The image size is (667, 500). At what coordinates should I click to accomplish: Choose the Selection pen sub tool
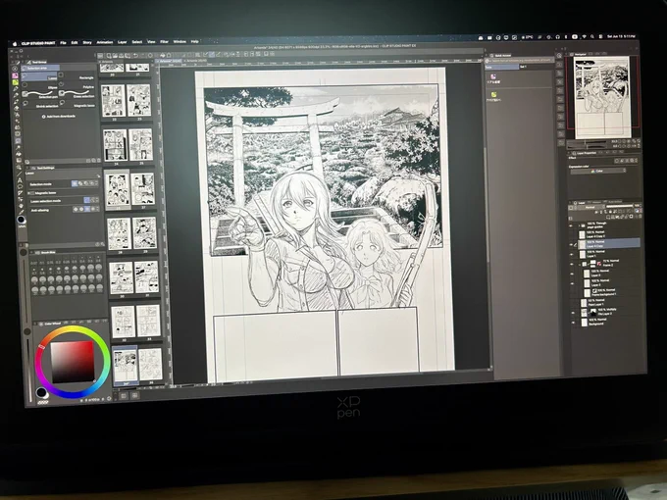click(x=40, y=95)
